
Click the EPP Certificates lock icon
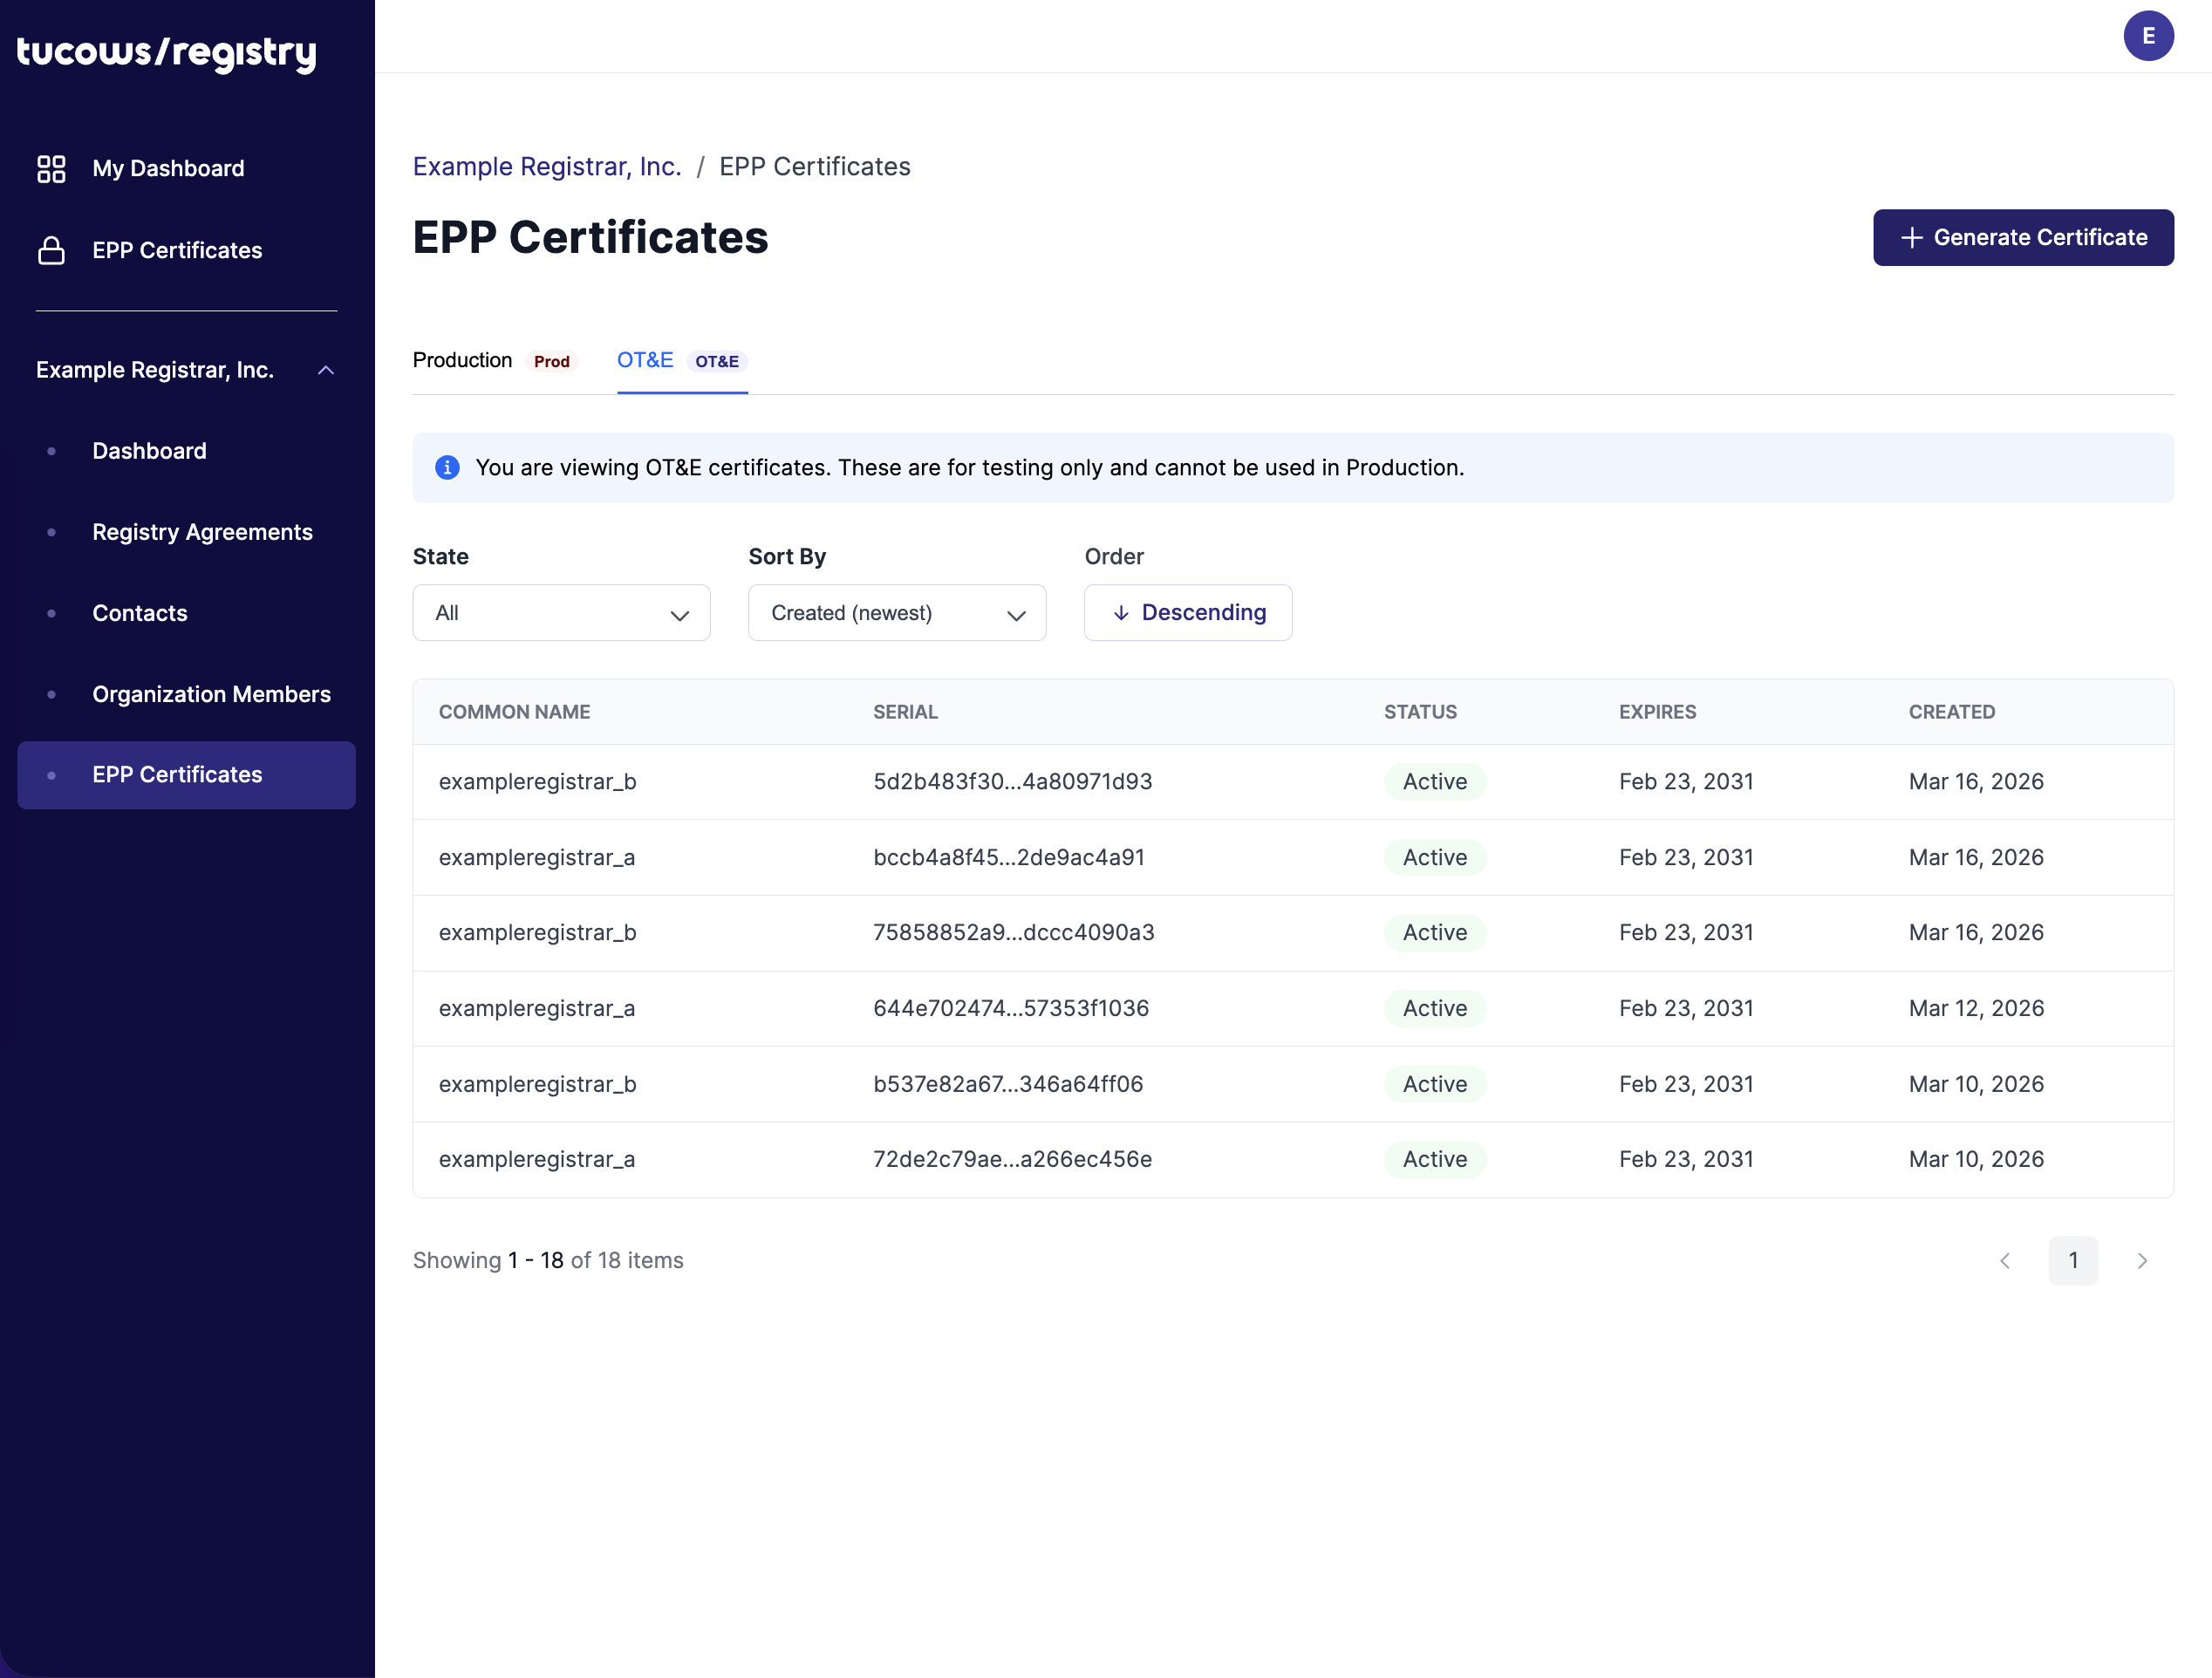(51, 250)
